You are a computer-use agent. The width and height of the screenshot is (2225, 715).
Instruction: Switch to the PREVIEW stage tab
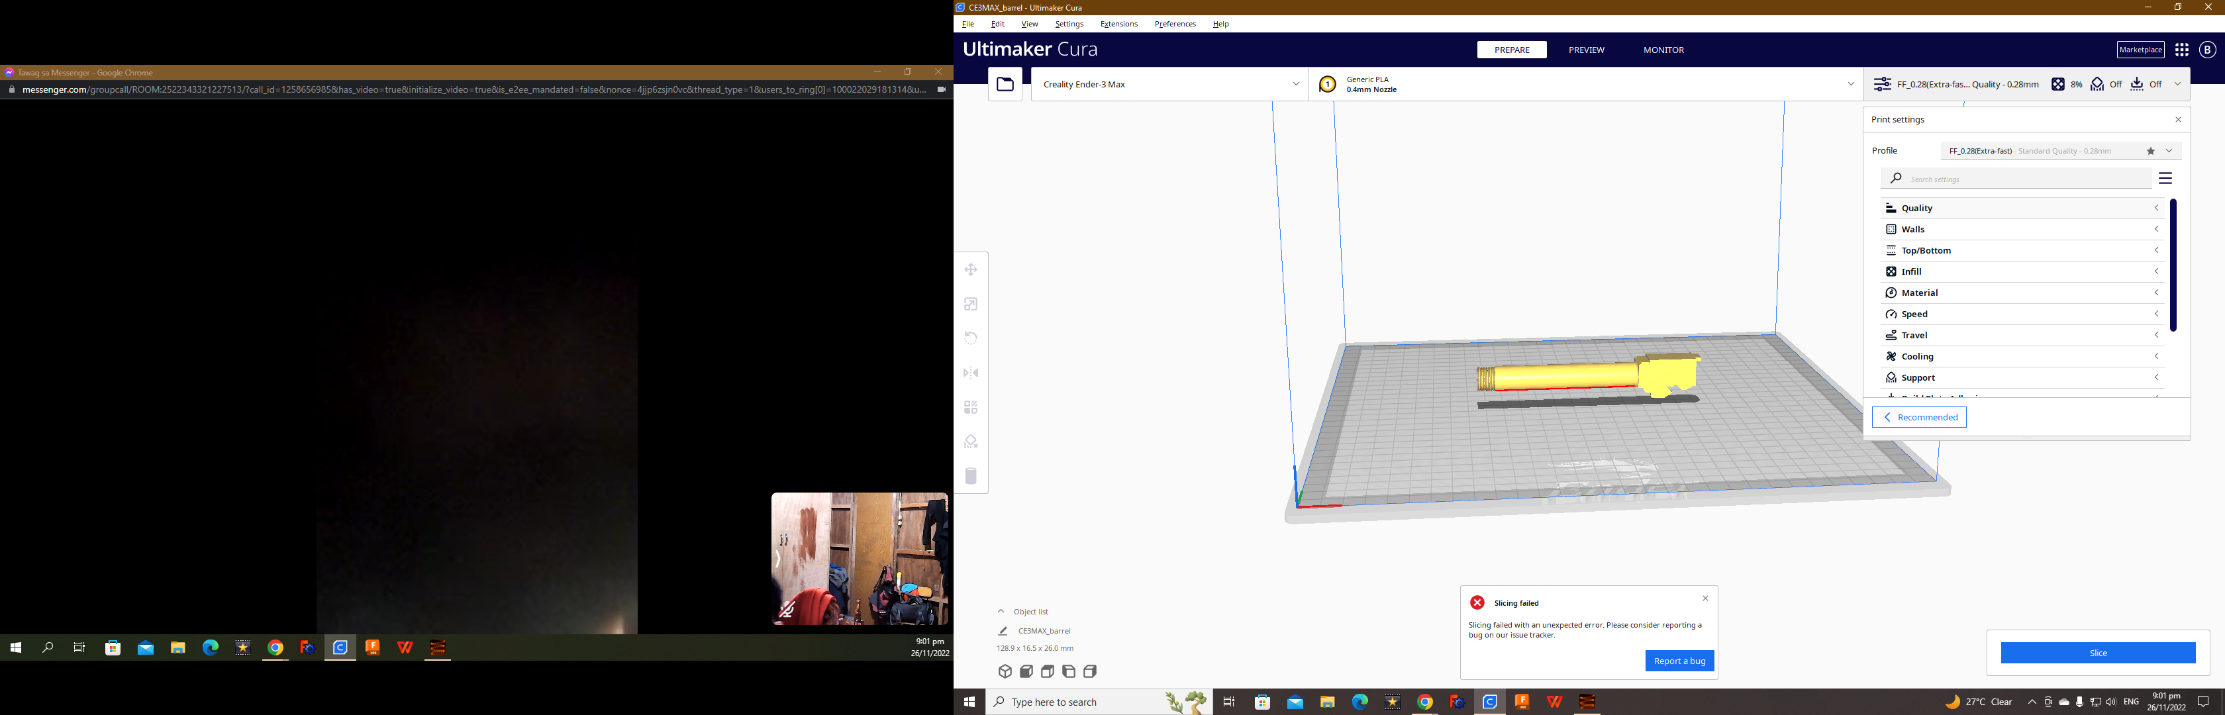click(1587, 50)
